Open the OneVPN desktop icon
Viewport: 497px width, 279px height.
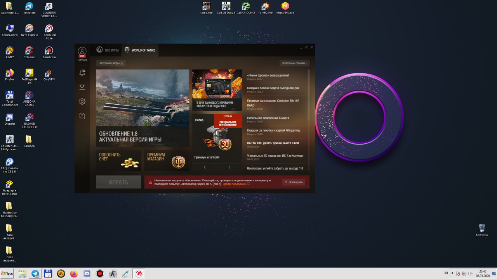49,75
